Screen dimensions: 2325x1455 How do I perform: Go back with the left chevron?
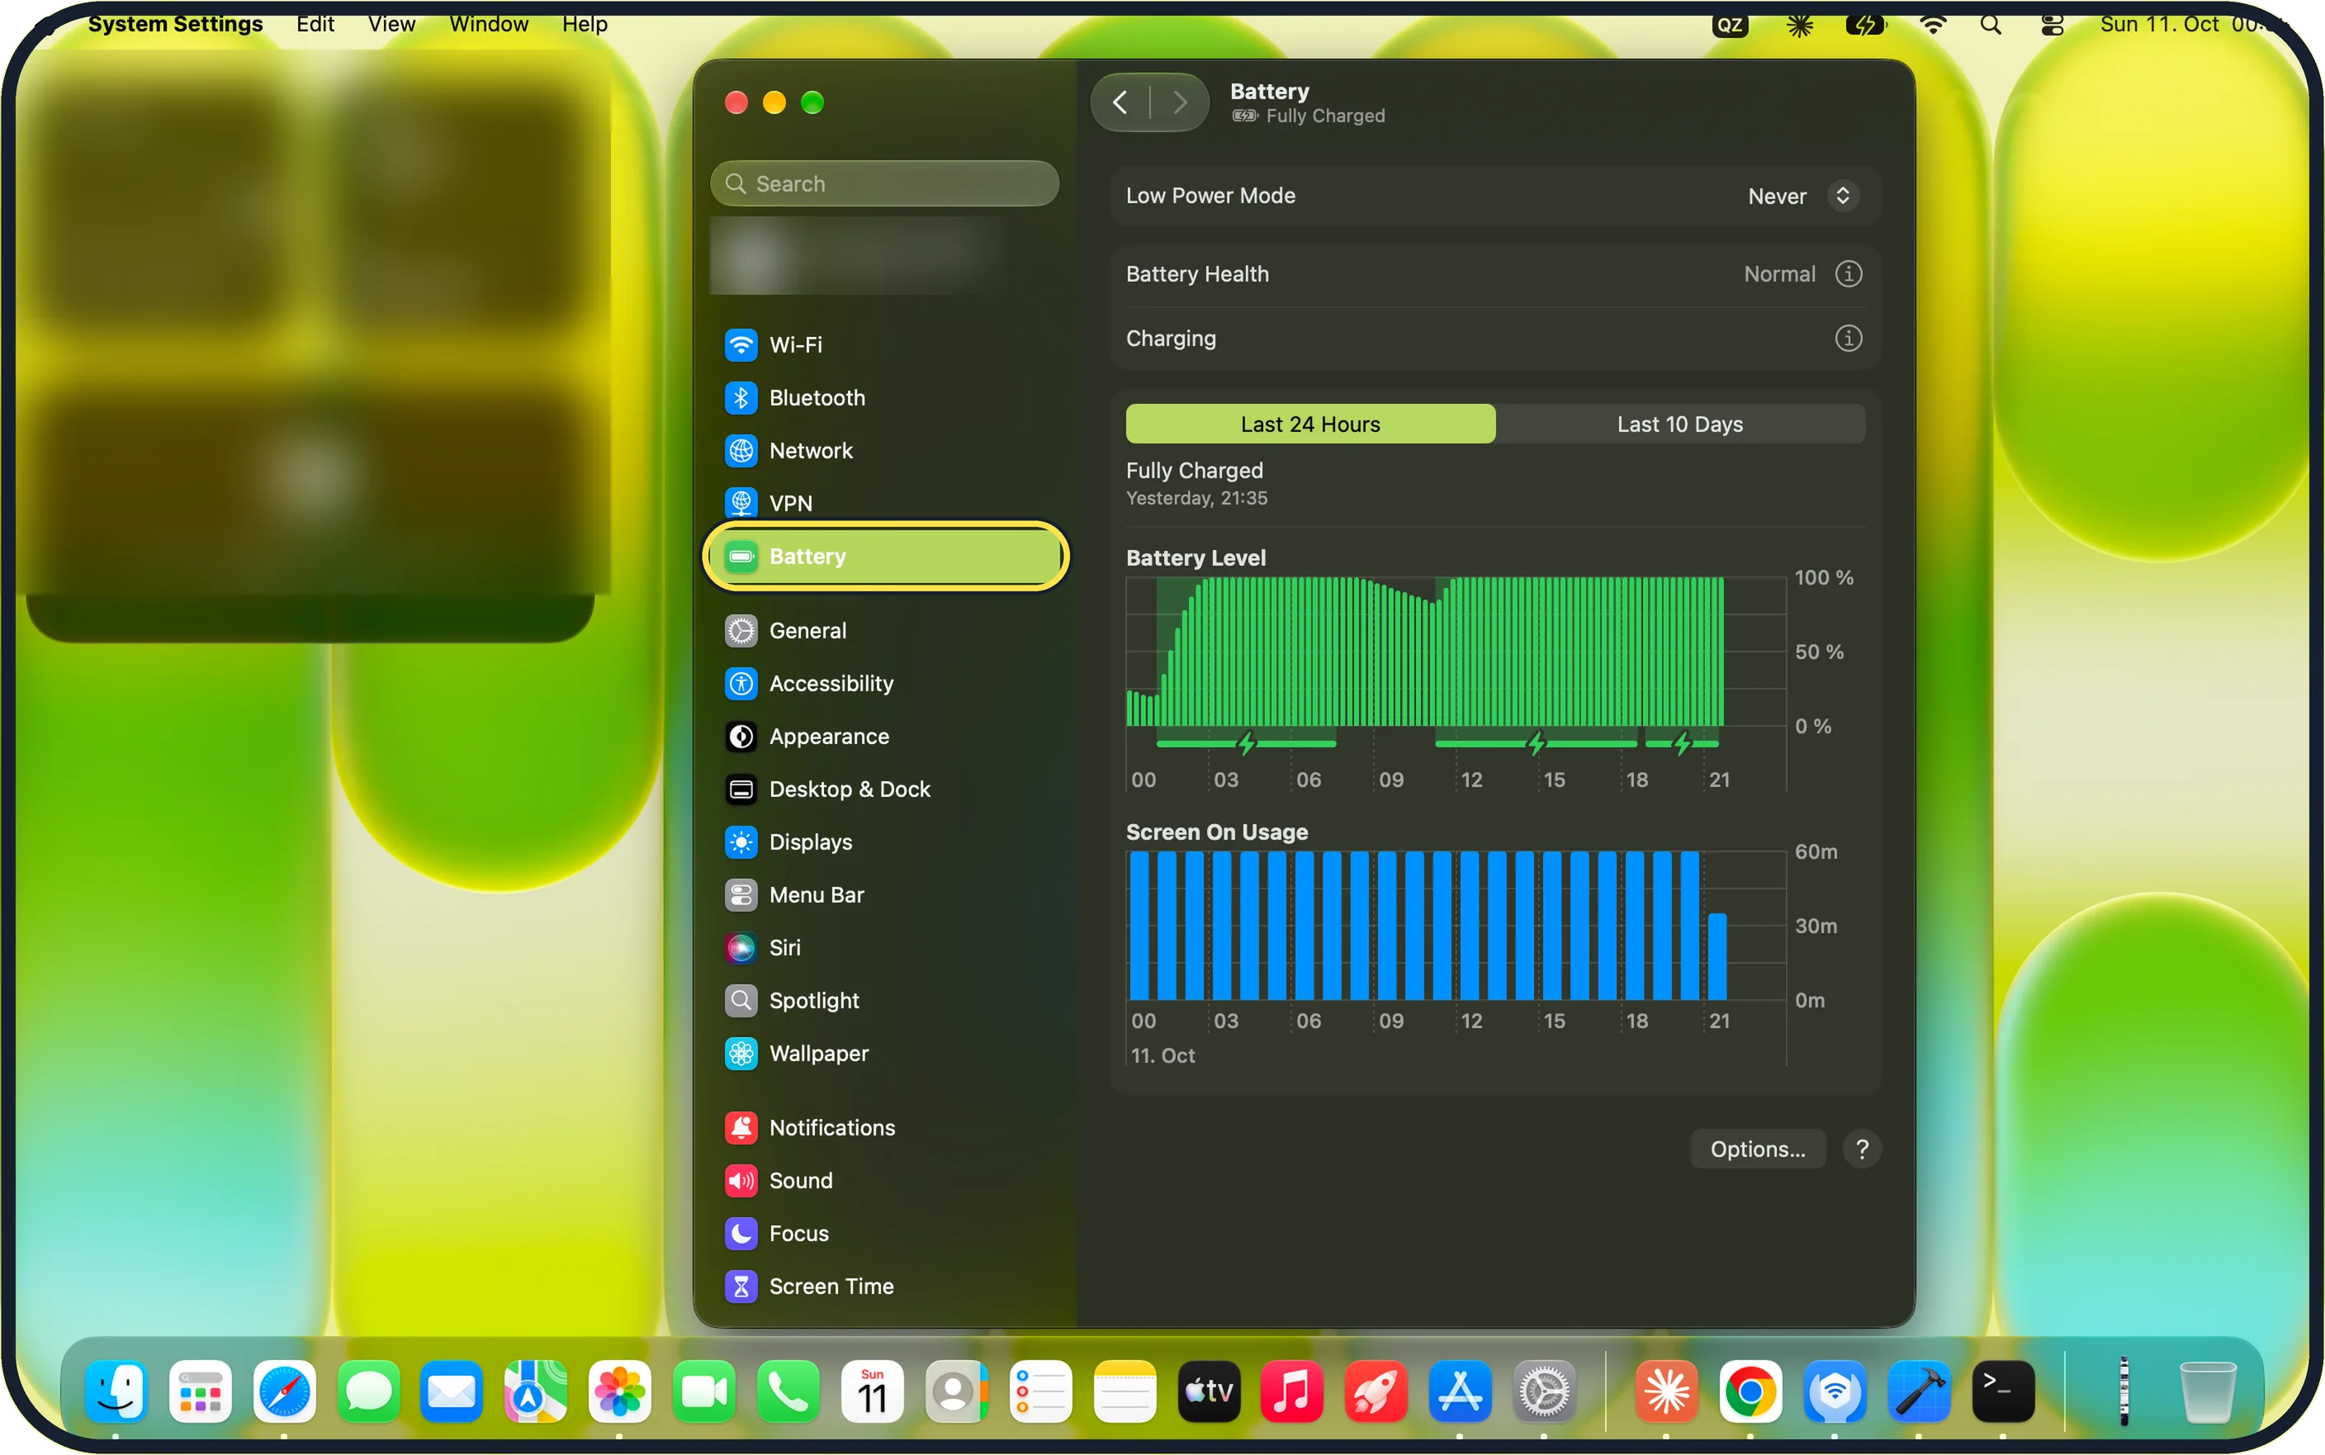[x=1120, y=102]
